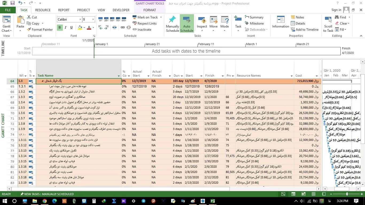The image size is (365, 205).
Task: Expand the Task Name column filter arrow
Action: click(x=119, y=76)
